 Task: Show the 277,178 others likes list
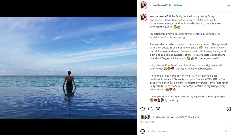click(190, 117)
